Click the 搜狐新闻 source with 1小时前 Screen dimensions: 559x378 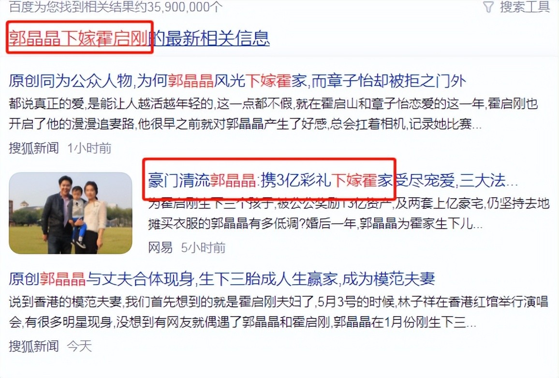(34, 148)
